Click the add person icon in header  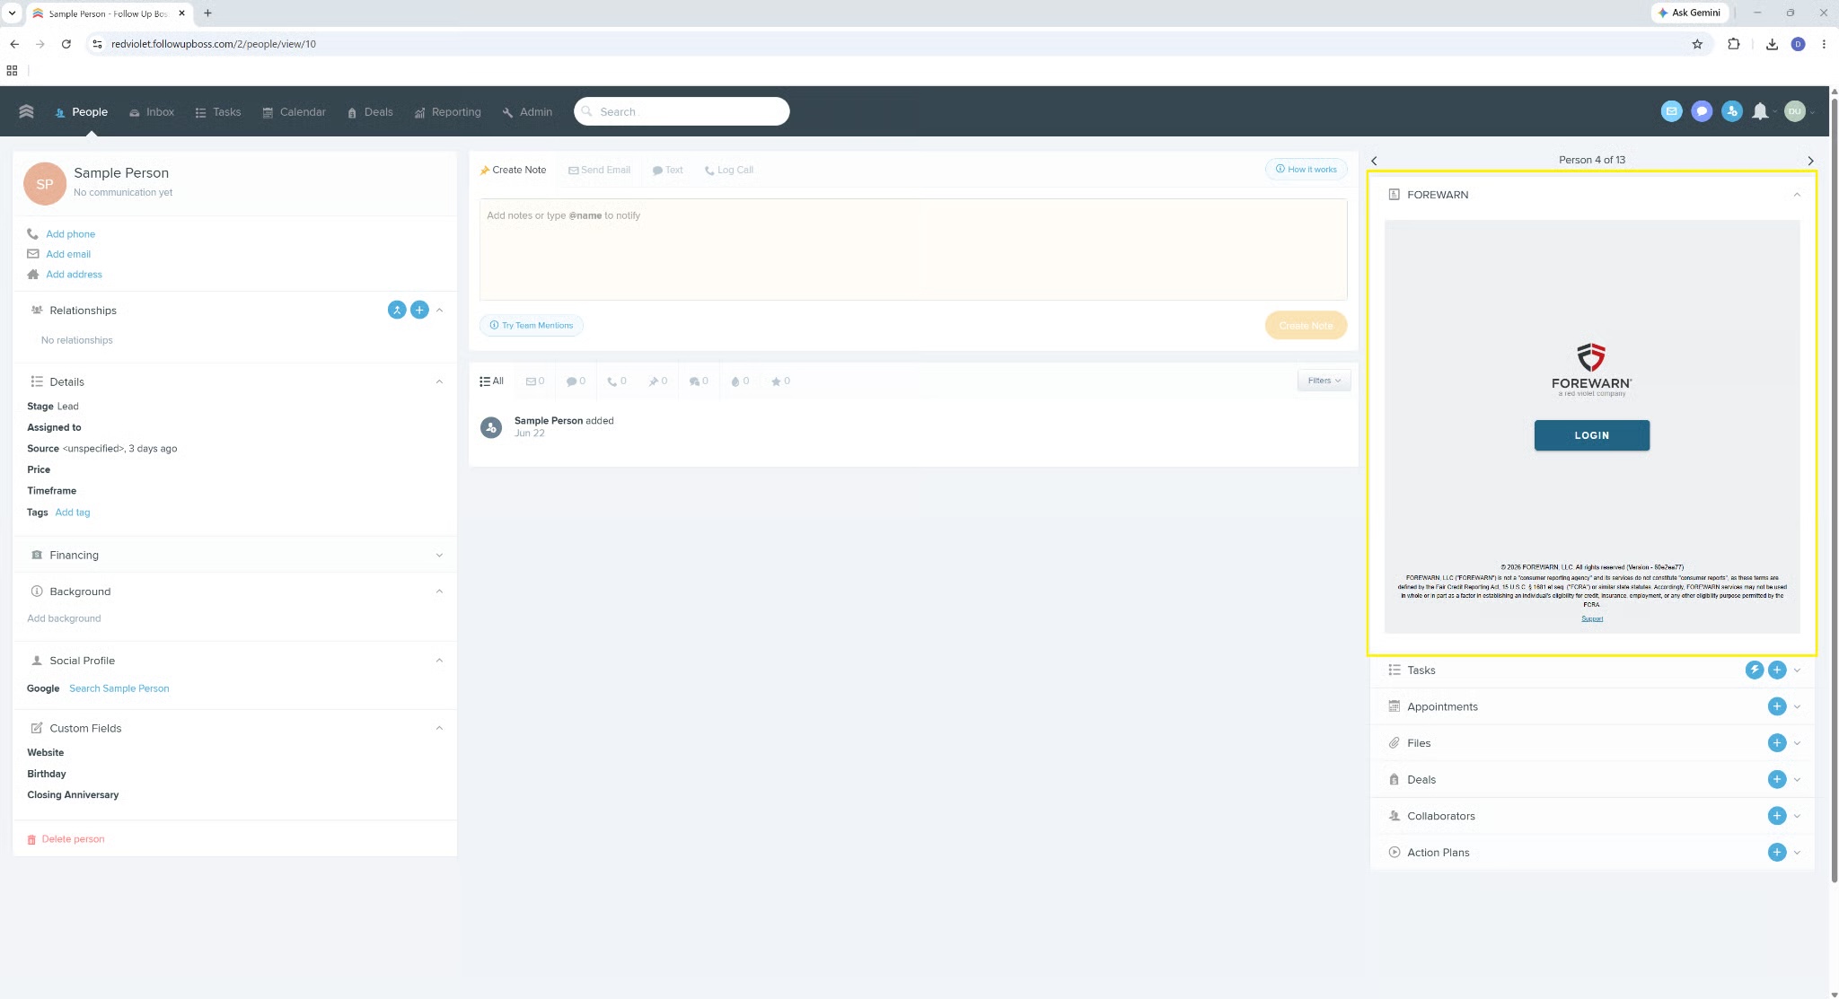[x=1732, y=111]
